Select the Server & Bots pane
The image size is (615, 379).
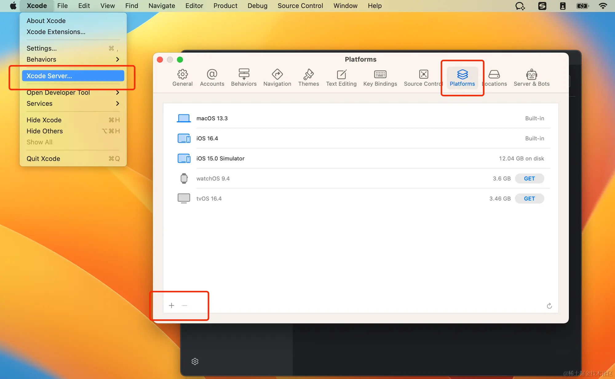point(531,77)
